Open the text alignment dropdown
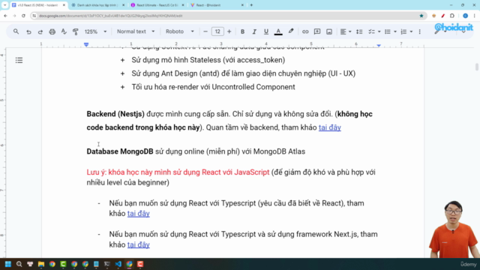The image size is (480, 270). tap(346, 31)
